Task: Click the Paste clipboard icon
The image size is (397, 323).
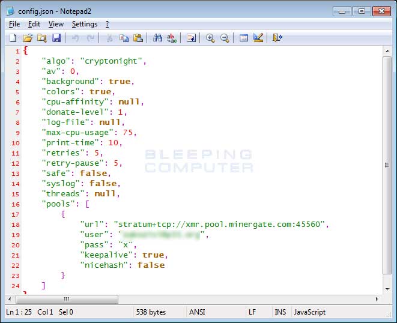Action: [x=138, y=38]
